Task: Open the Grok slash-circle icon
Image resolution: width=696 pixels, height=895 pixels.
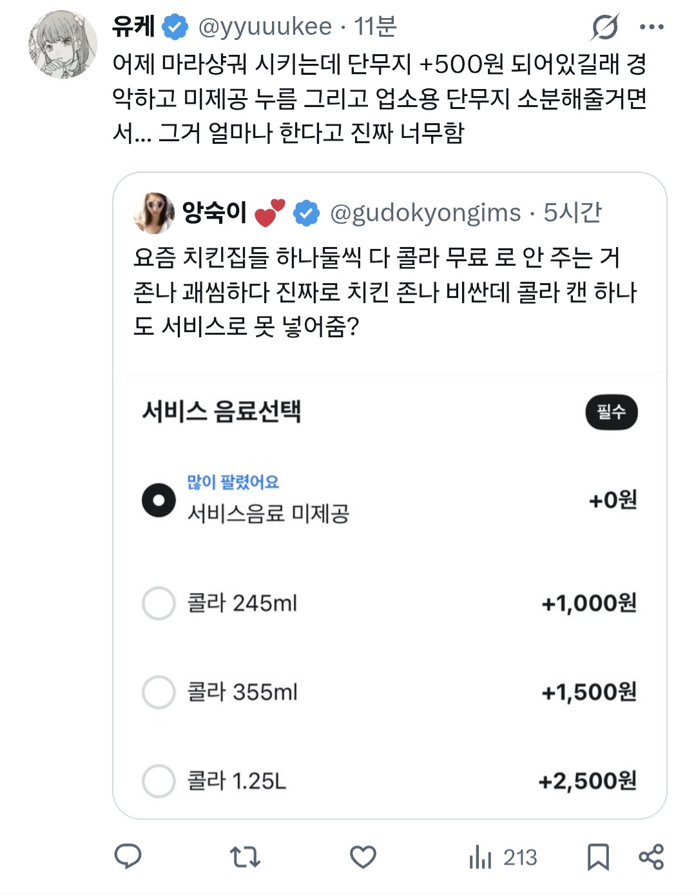Action: point(605,27)
